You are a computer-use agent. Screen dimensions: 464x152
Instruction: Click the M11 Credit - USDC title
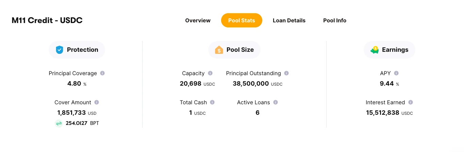click(x=47, y=20)
